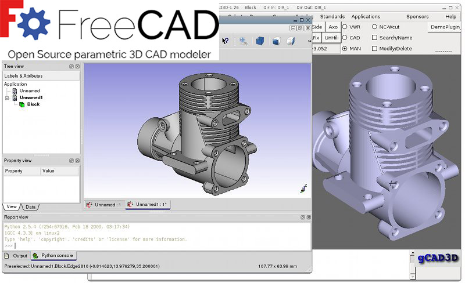Click the 'Dir.Out: DIR_1' title text in gCAD3D

[311, 8]
